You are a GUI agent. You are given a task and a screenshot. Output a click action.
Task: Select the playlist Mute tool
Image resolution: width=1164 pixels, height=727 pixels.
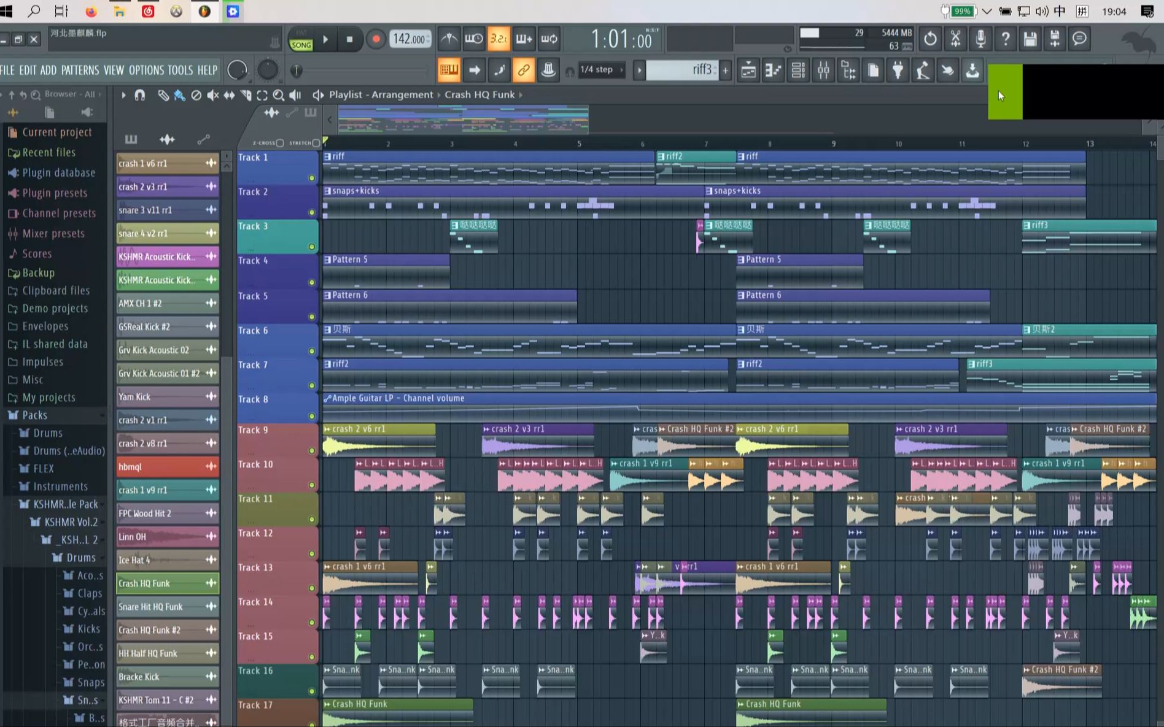point(212,95)
